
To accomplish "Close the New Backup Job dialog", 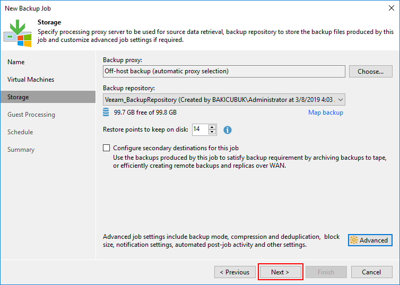I will coord(392,8).
